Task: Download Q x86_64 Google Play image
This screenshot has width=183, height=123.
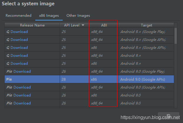Action: (x=19, y=32)
